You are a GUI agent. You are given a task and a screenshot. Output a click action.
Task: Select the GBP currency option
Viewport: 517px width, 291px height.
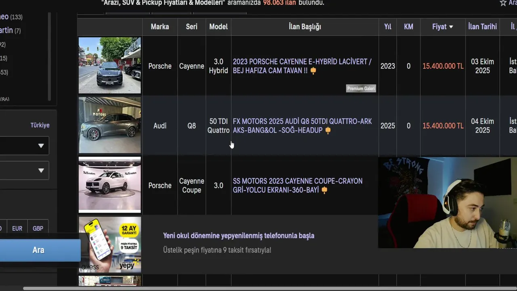click(38, 228)
